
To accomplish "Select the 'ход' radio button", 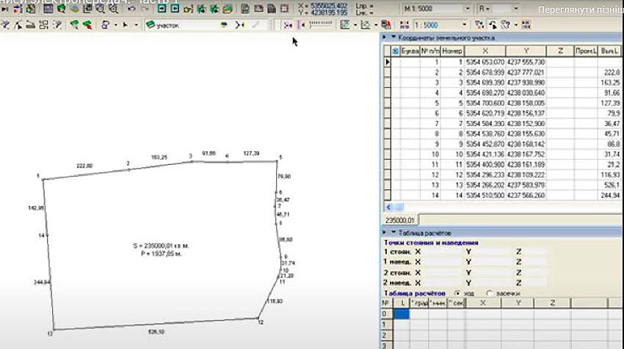I will tap(458, 293).
